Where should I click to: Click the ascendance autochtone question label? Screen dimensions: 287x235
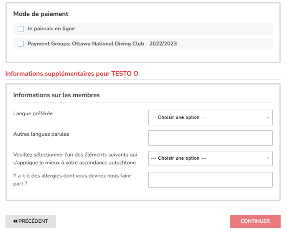click(x=75, y=159)
